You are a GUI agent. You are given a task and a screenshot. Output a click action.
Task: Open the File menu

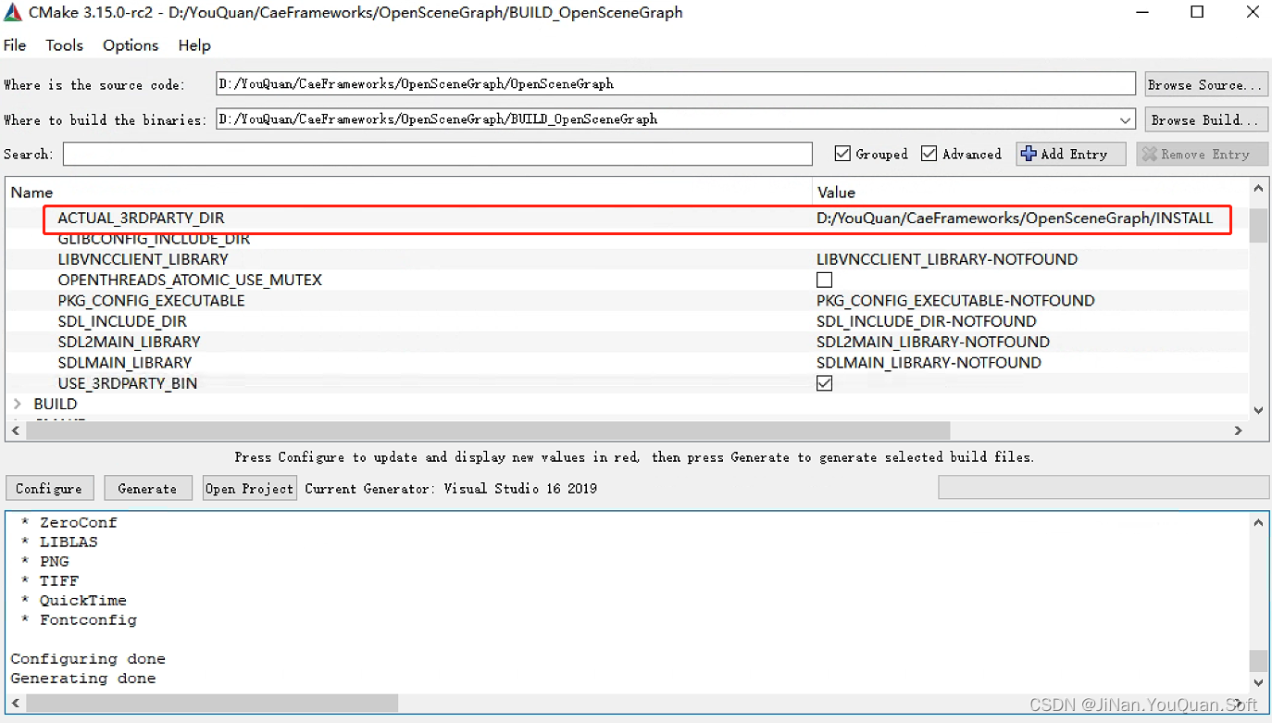[x=15, y=45]
